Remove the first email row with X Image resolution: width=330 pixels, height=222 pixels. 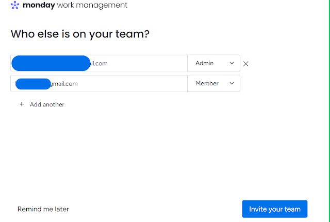(245, 64)
